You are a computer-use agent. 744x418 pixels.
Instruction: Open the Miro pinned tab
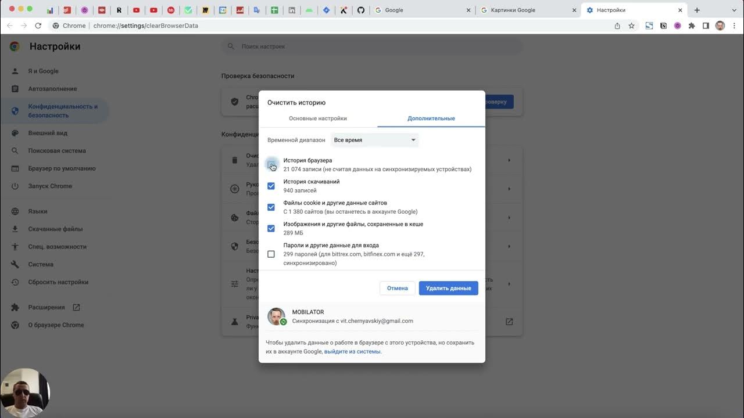click(205, 10)
